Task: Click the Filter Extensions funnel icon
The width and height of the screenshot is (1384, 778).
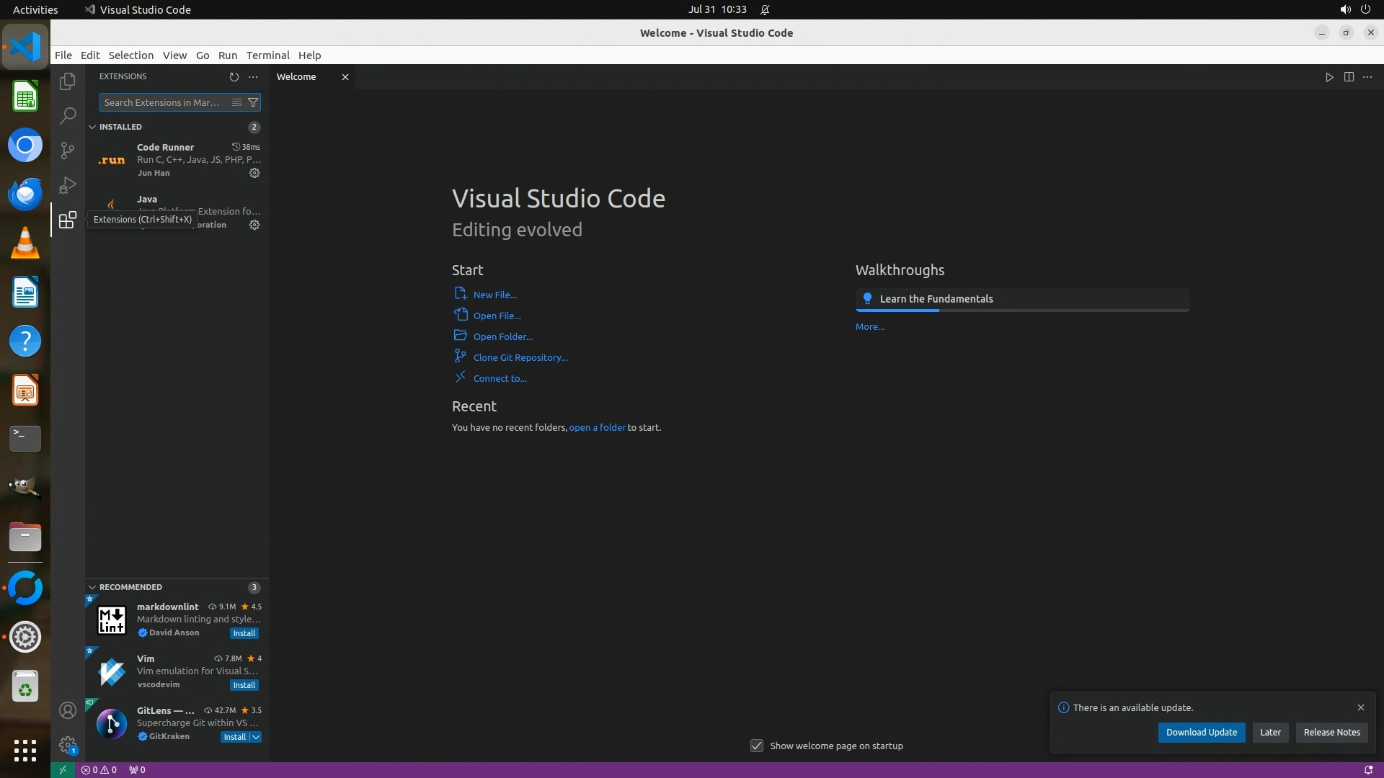Action: click(253, 102)
